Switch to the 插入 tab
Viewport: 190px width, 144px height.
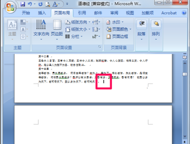42,13
